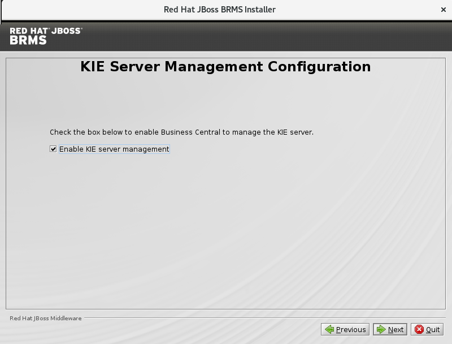Click the KIE Server Management Configuration heading
The image size is (452, 344).
[x=225, y=67]
